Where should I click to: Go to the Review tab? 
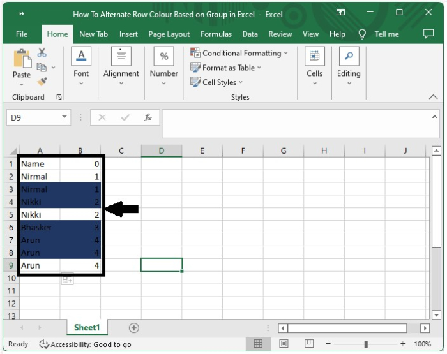coord(280,34)
